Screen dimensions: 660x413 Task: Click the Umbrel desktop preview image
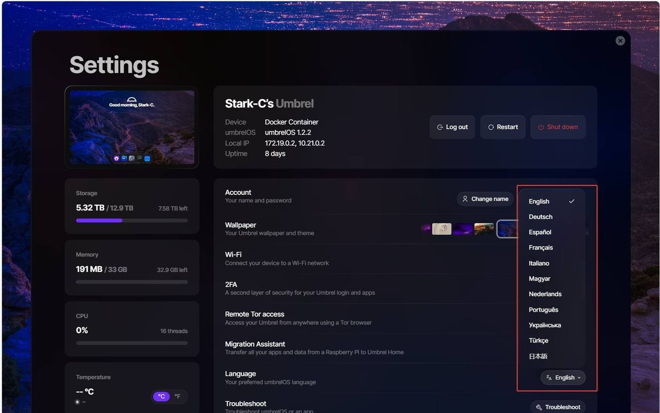[x=132, y=127]
